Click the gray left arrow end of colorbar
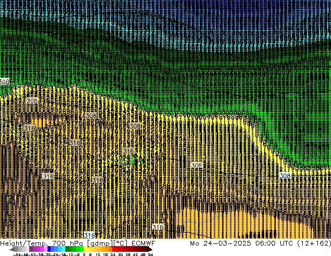The image size is (331, 256). tap(12, 249)
